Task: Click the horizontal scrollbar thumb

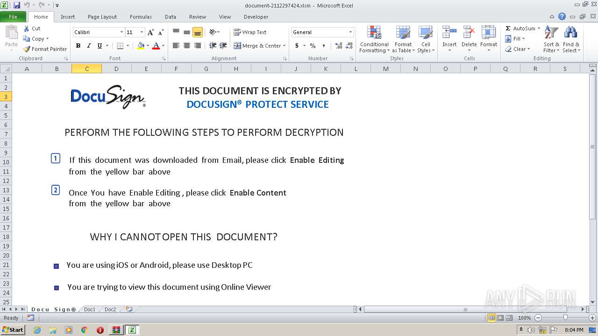Action: [465, 309]
